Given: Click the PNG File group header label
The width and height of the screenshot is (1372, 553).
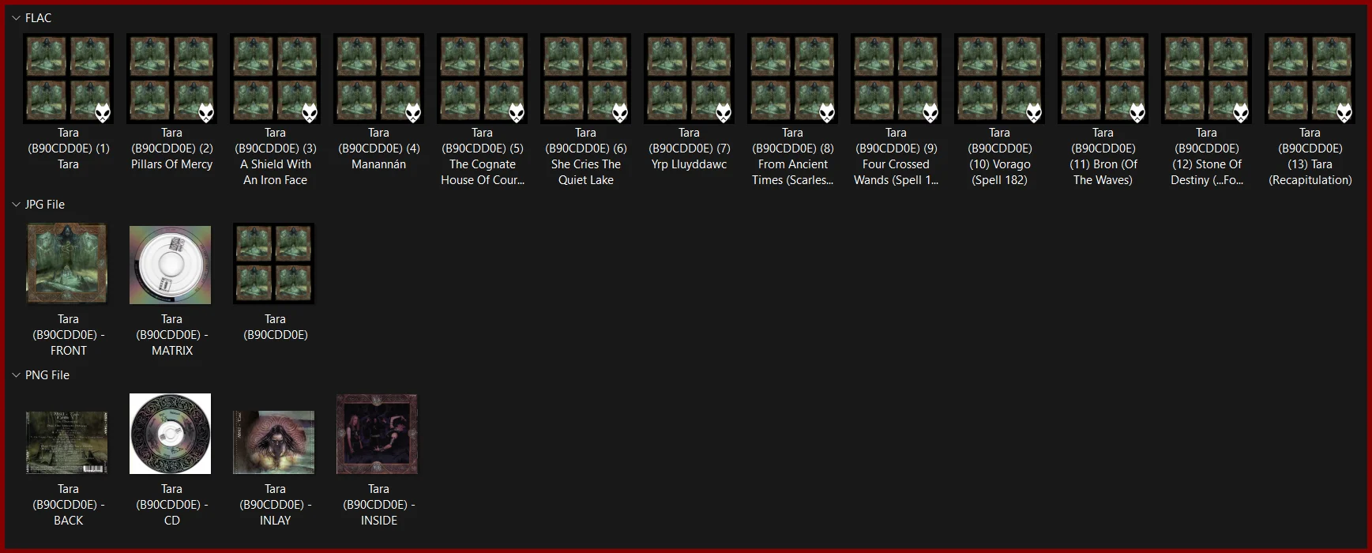Looking at the screenshot, I should click(47, 375).
